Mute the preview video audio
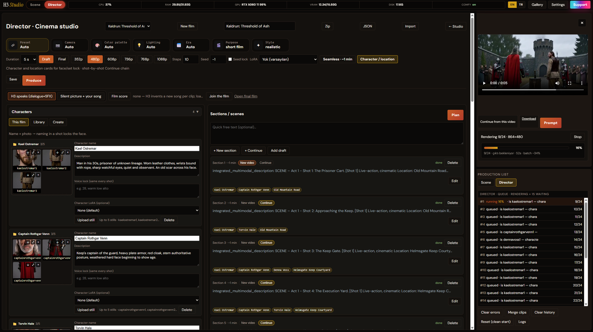 tap(557, 83)
